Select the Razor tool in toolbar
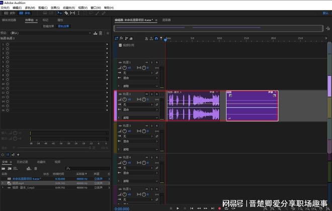This screenshot has width=332, height=211. (x=66, y=13)
